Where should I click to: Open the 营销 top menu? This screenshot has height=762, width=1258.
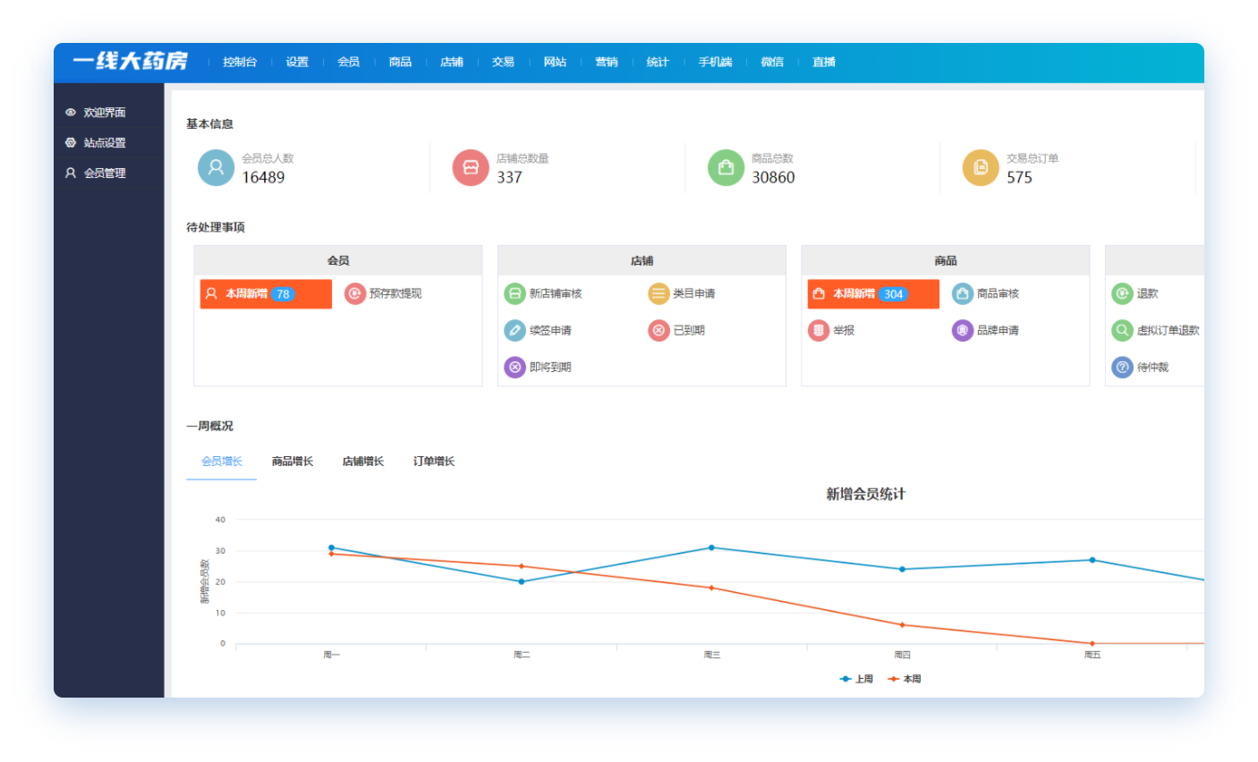tap(607, 62)
